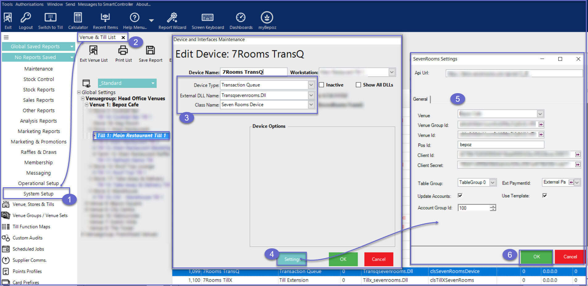
Task: Toggle the hamburger sidebar menu
Action: tap(6, 37)
